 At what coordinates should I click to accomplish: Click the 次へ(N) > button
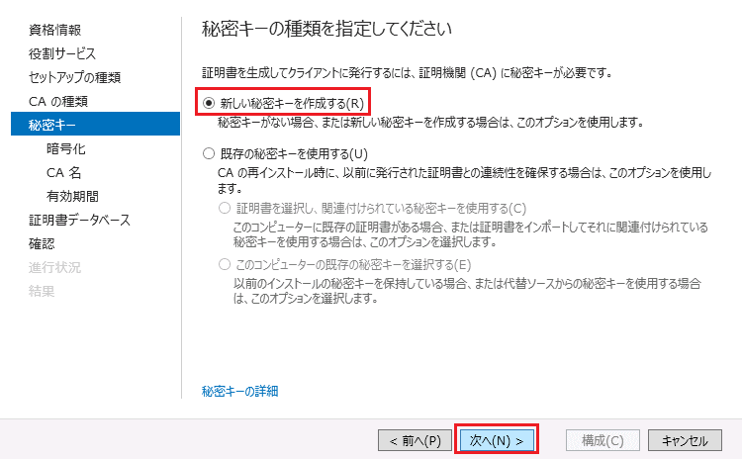click(x=497, y=440)
